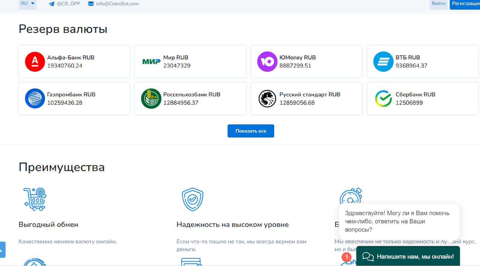The width and height of the screenshot is (480, 266).
Task: Click the purple YuMoney logo icon
Action: (x=267, y=62)
